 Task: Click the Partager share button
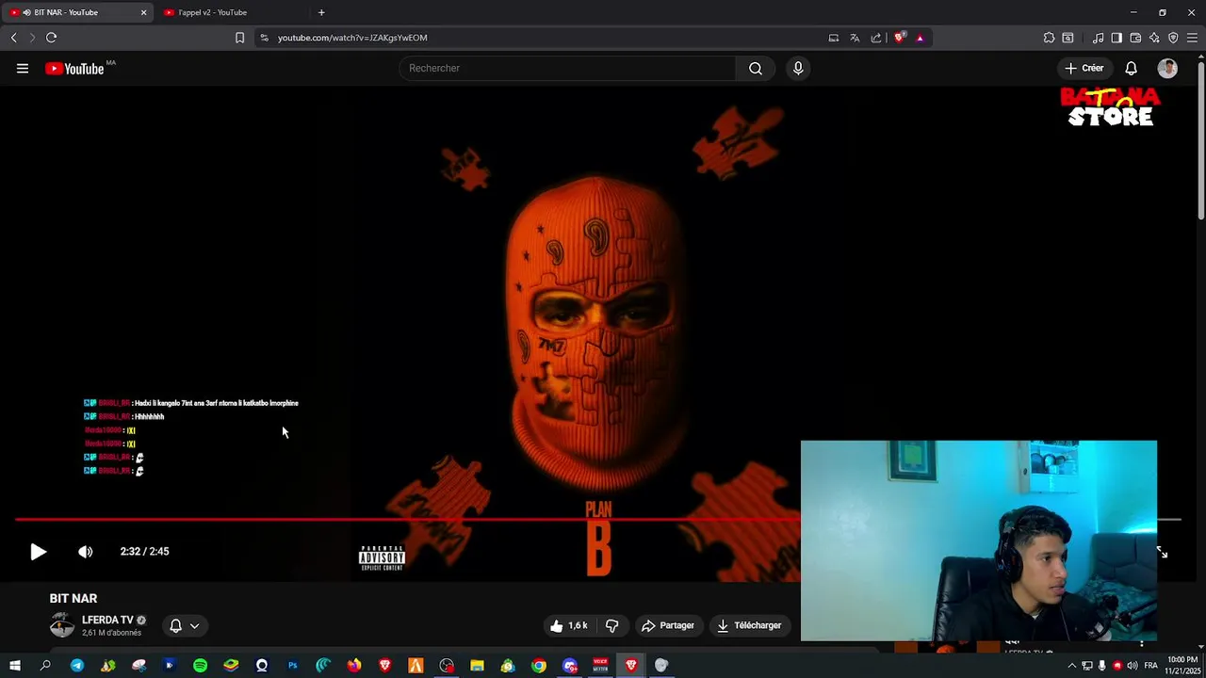click(668, 625)
